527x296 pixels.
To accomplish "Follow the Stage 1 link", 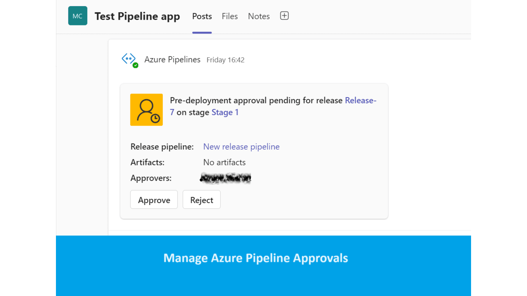I will tap(225, 113).
